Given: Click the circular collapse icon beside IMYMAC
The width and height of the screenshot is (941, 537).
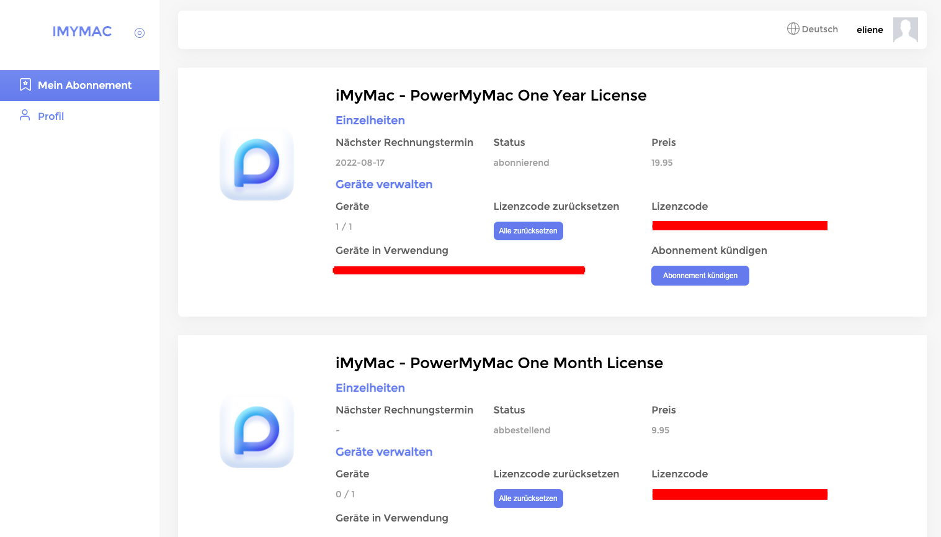Looking at the screenshot, I should click(x=140, y=33).
